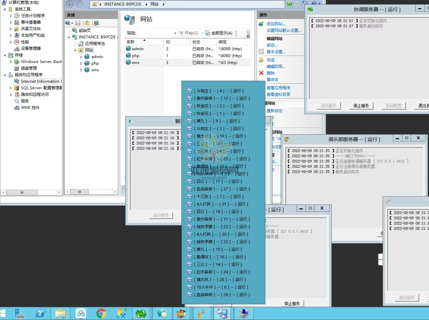Open File Explorer from the taskbar
429x320 pixels.
61,313
